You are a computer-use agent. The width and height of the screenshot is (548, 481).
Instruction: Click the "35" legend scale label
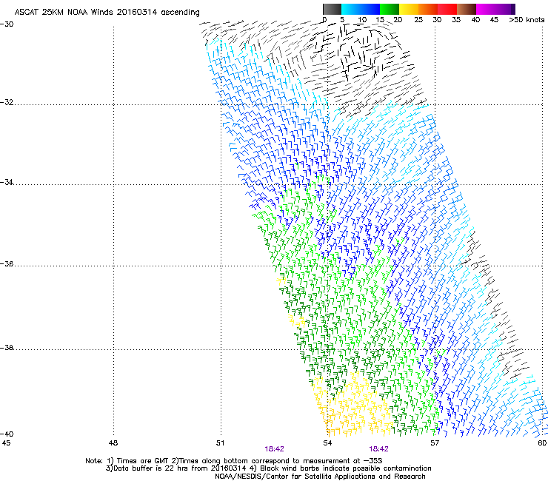point(456,20)
